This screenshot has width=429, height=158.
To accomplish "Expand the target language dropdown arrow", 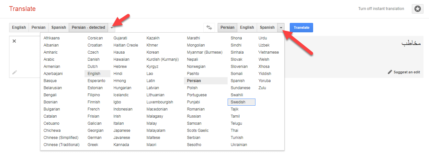I will [x=281, y=28].
